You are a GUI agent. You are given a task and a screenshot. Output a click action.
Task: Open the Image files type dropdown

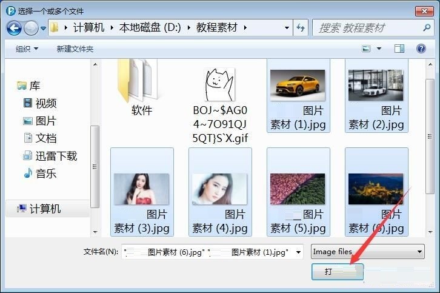(368, 251)
